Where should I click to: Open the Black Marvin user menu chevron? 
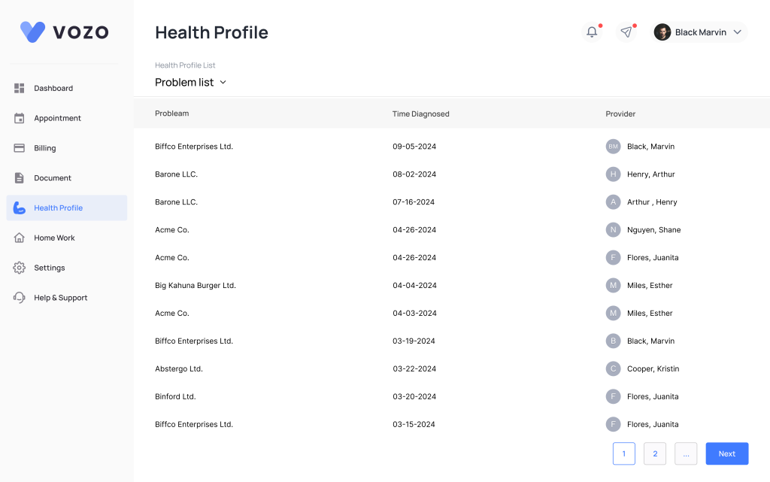pyautogui.click(x=738, y=32)
